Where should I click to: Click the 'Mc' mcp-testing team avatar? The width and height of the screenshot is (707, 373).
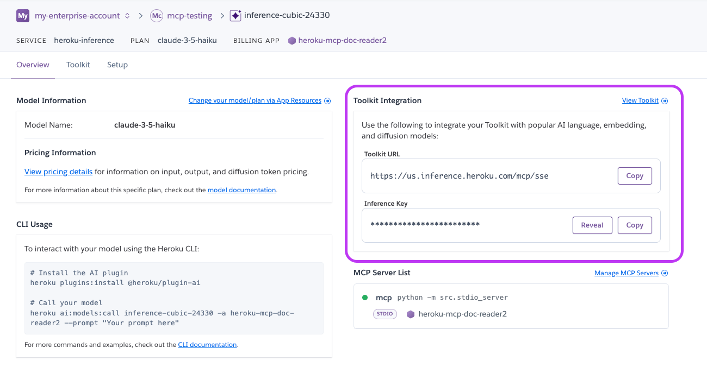(157, 16)
